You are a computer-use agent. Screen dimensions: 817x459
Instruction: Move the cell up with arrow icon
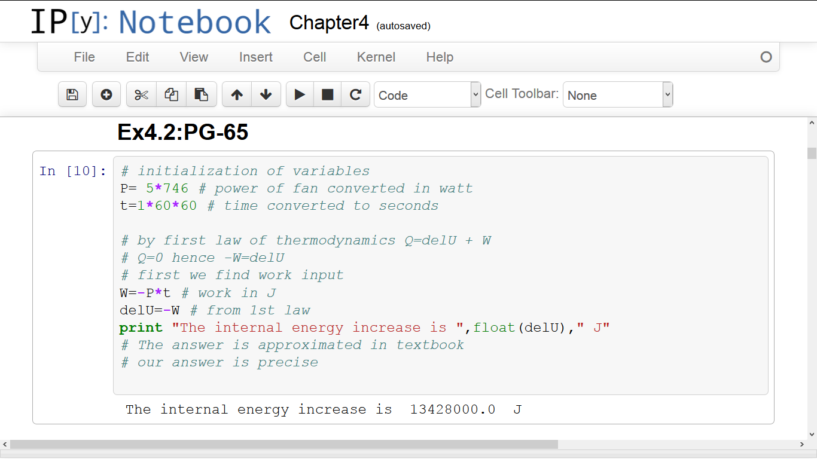point(237,94)
